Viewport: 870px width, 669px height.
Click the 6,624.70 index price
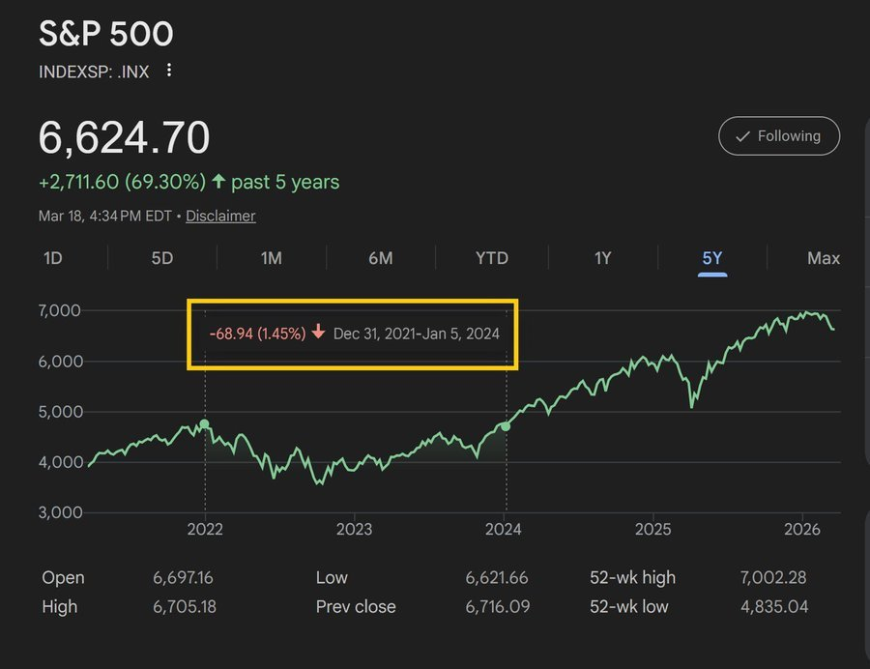(x=125, y=137)
